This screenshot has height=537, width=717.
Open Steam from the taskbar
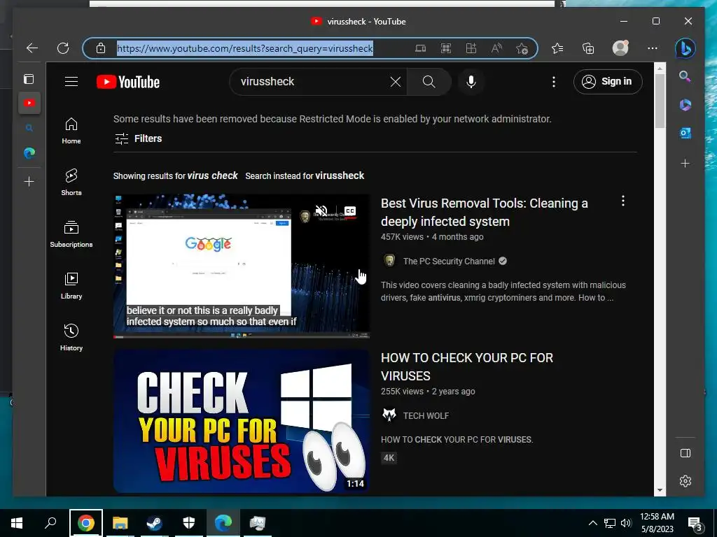tap(154, 523)
